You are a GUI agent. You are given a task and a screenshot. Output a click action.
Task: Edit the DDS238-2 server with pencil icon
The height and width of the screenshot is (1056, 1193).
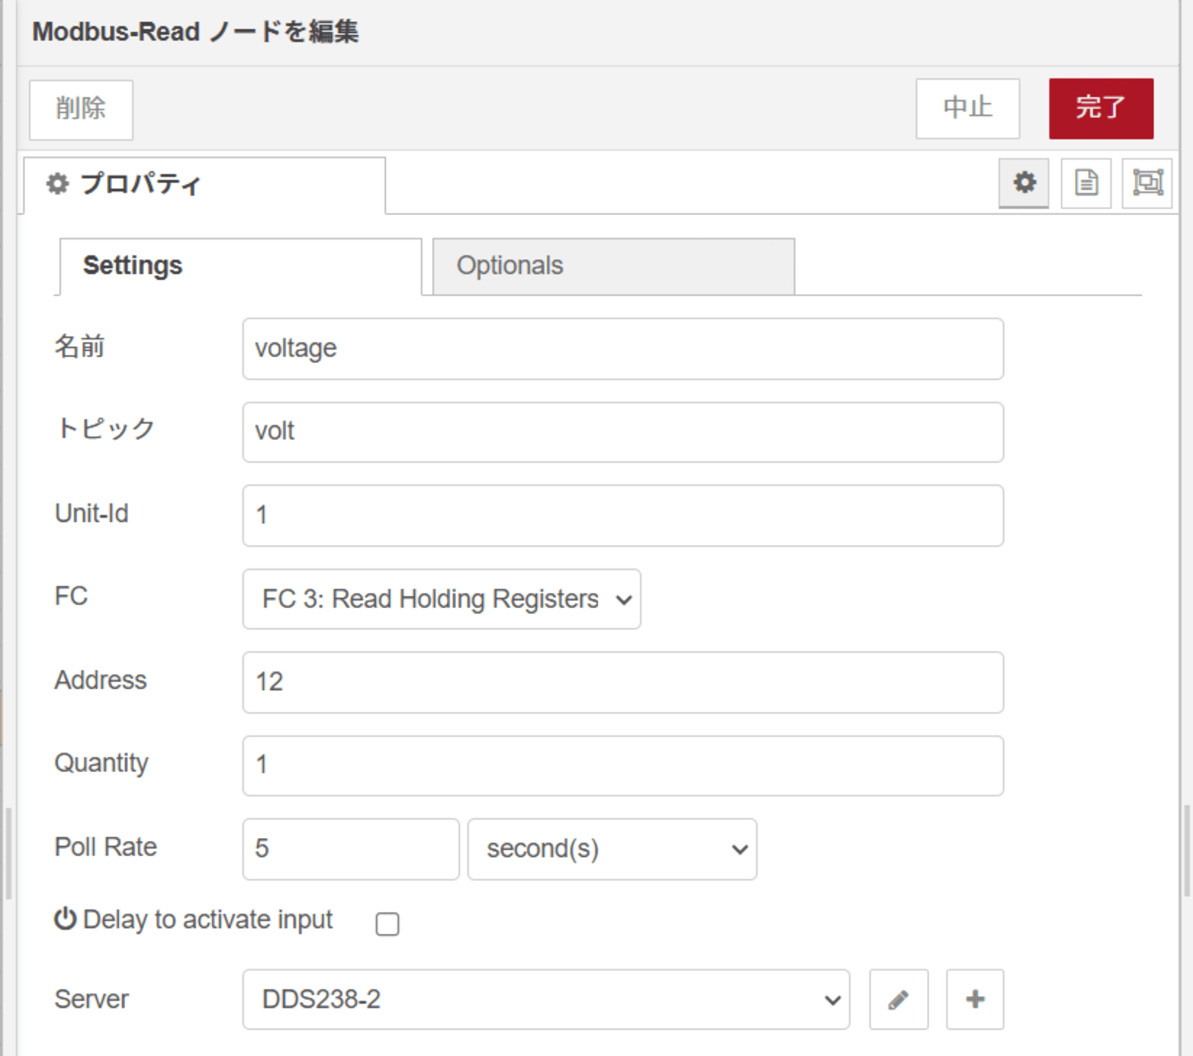[898, 999]
